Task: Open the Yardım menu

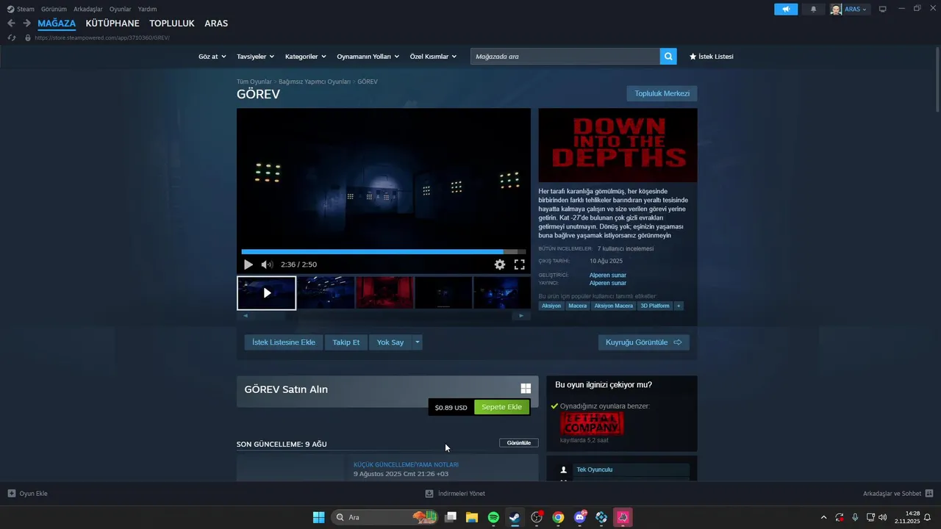Action: coord(147,10)
